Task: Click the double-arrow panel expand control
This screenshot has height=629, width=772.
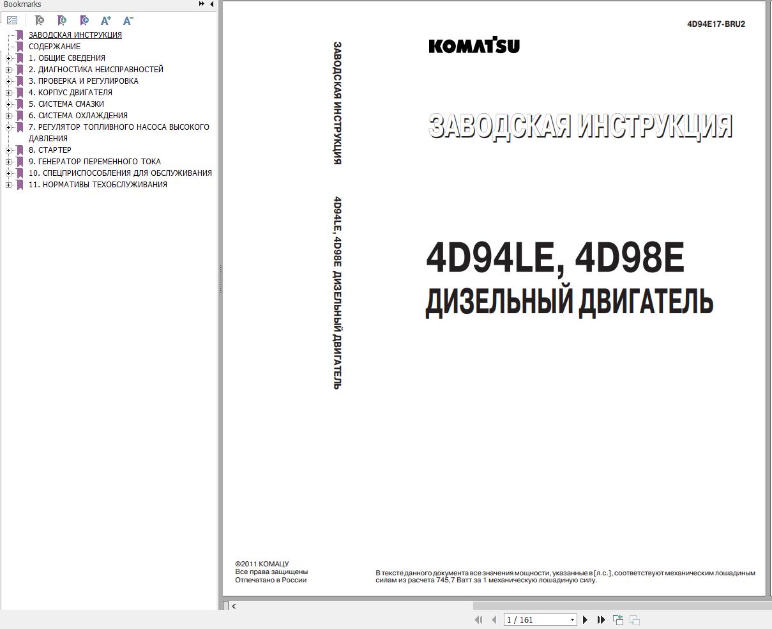Action: [x=201, y=3]
